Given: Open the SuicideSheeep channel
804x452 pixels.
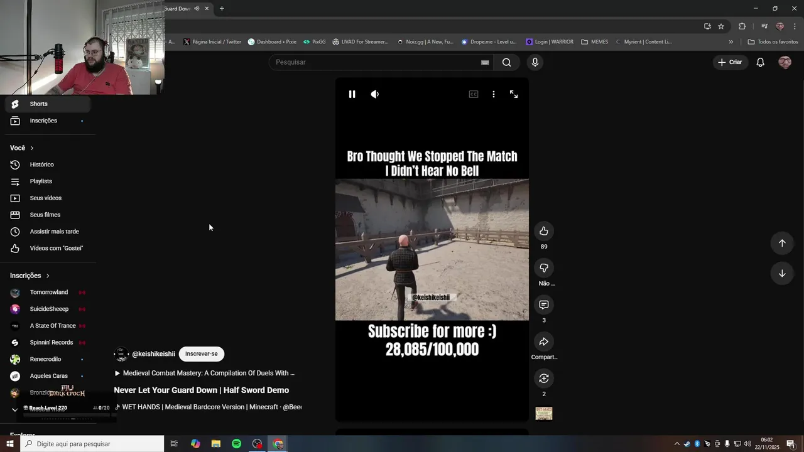Looking at the screenshot, I should pos(48,309).
